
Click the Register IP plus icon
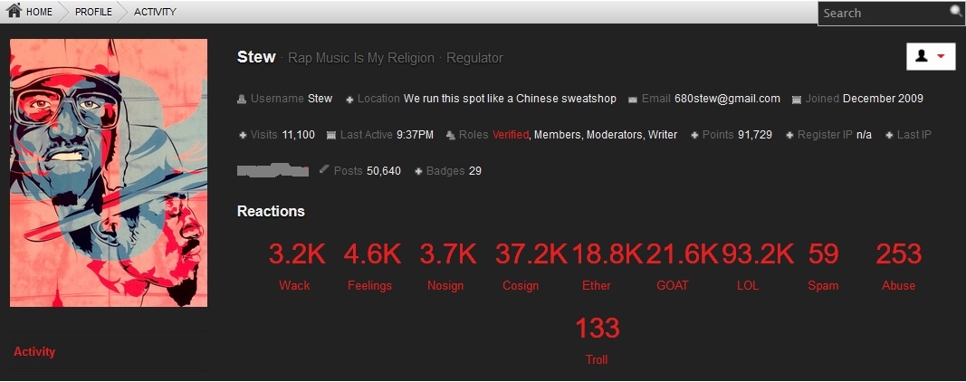coord(789,135)
